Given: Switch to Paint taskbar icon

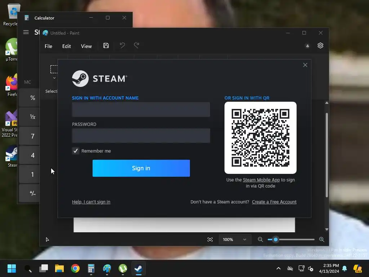Looking at the screenshot, I should pos(107,268).
